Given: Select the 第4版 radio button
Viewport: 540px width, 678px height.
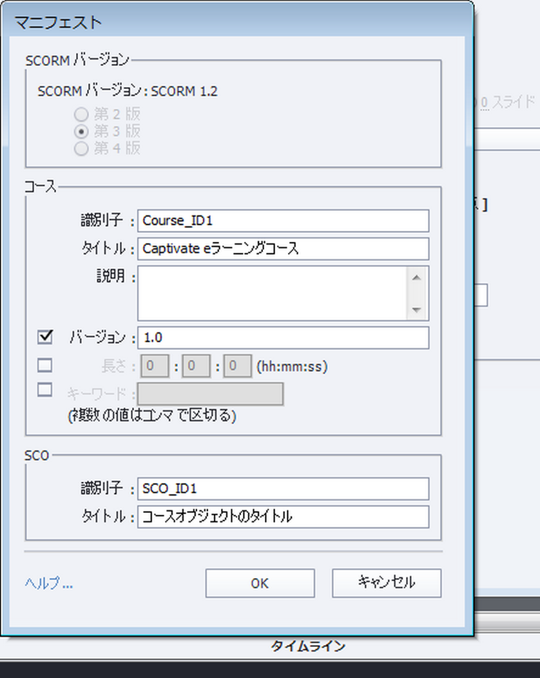Looking at the screenshot, I should pyautogui.click(x=81, y=148).
